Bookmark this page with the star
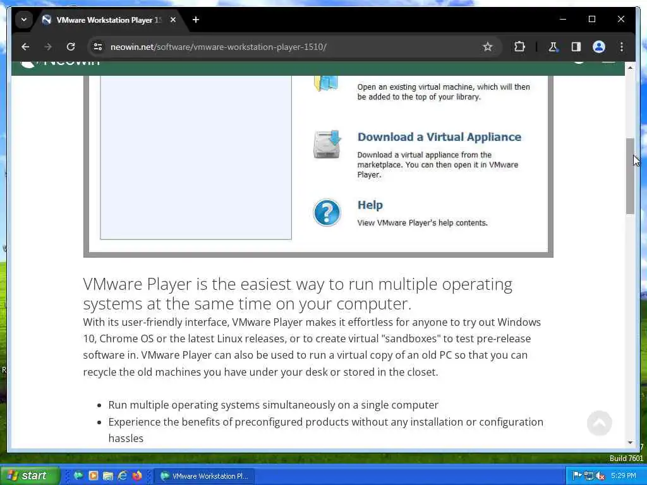Screen dimensions: 647x485 (487, 47)
